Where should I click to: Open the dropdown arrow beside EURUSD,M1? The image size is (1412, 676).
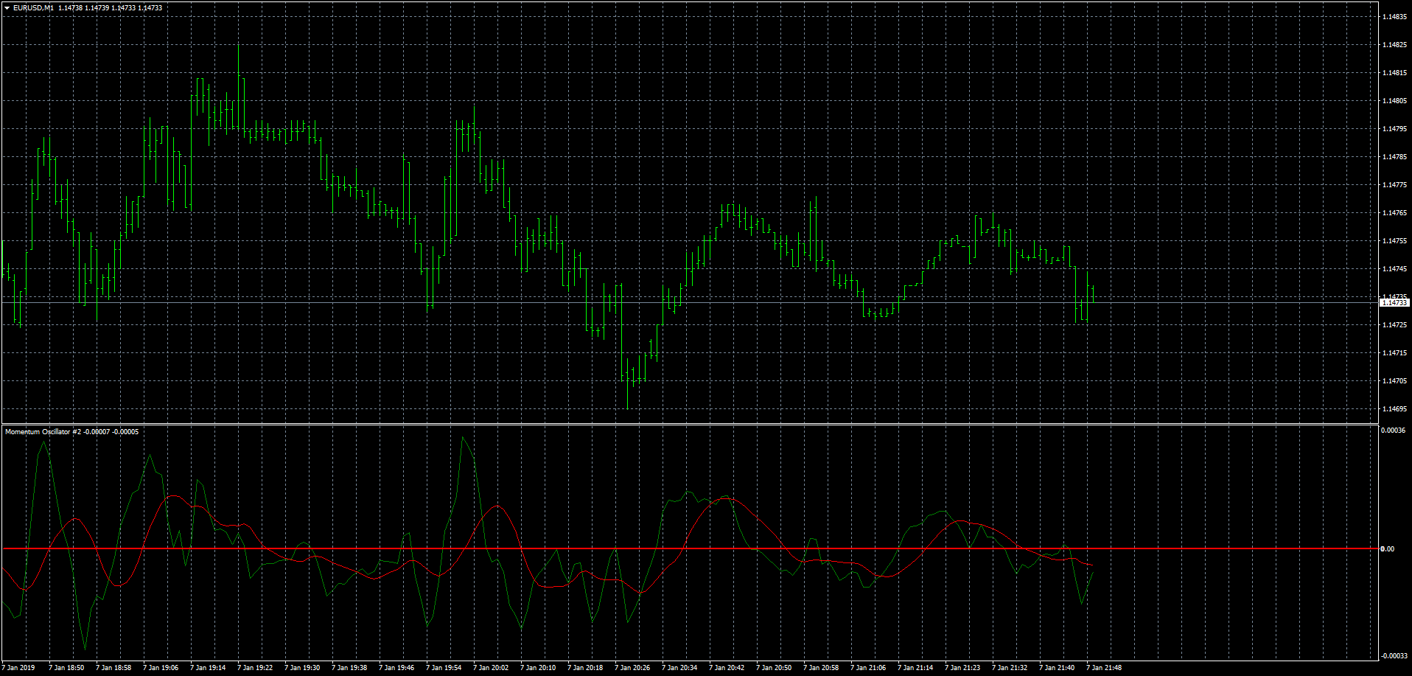tap(7, 8)
